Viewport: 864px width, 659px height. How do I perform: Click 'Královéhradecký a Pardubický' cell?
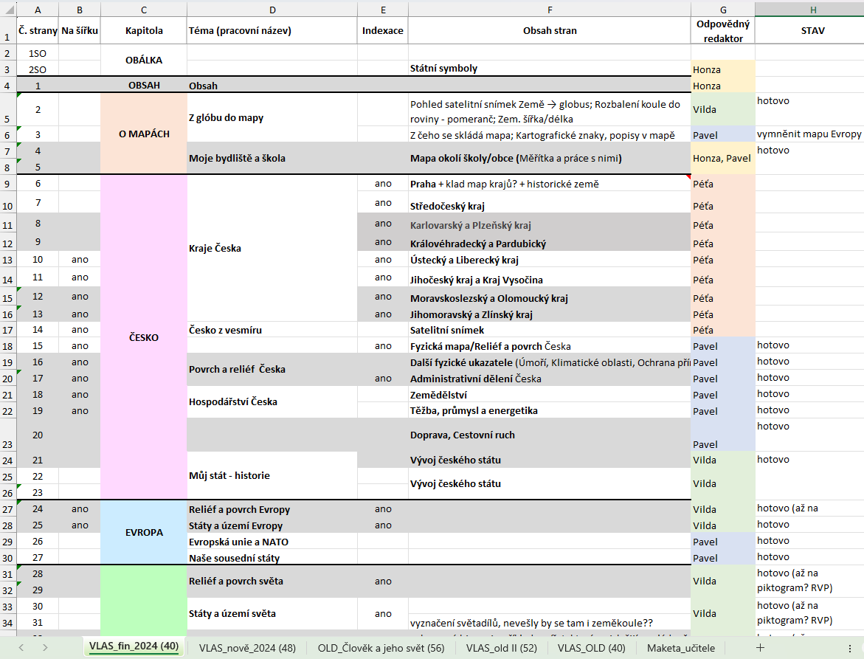tap(550, 243)
